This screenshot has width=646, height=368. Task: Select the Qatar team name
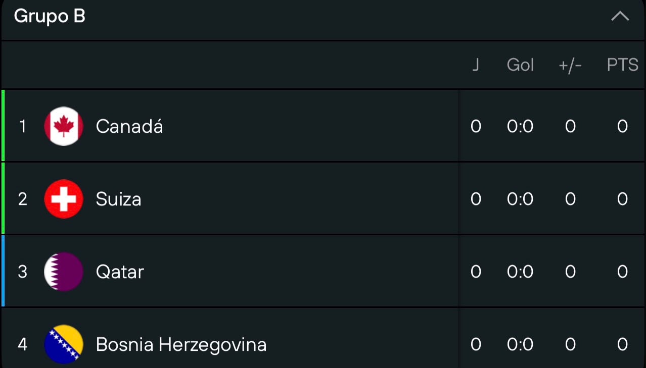coord(120,272)
